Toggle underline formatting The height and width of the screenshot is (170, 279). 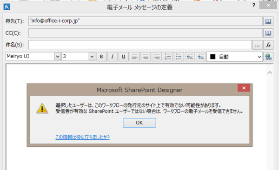click(124, 57)
